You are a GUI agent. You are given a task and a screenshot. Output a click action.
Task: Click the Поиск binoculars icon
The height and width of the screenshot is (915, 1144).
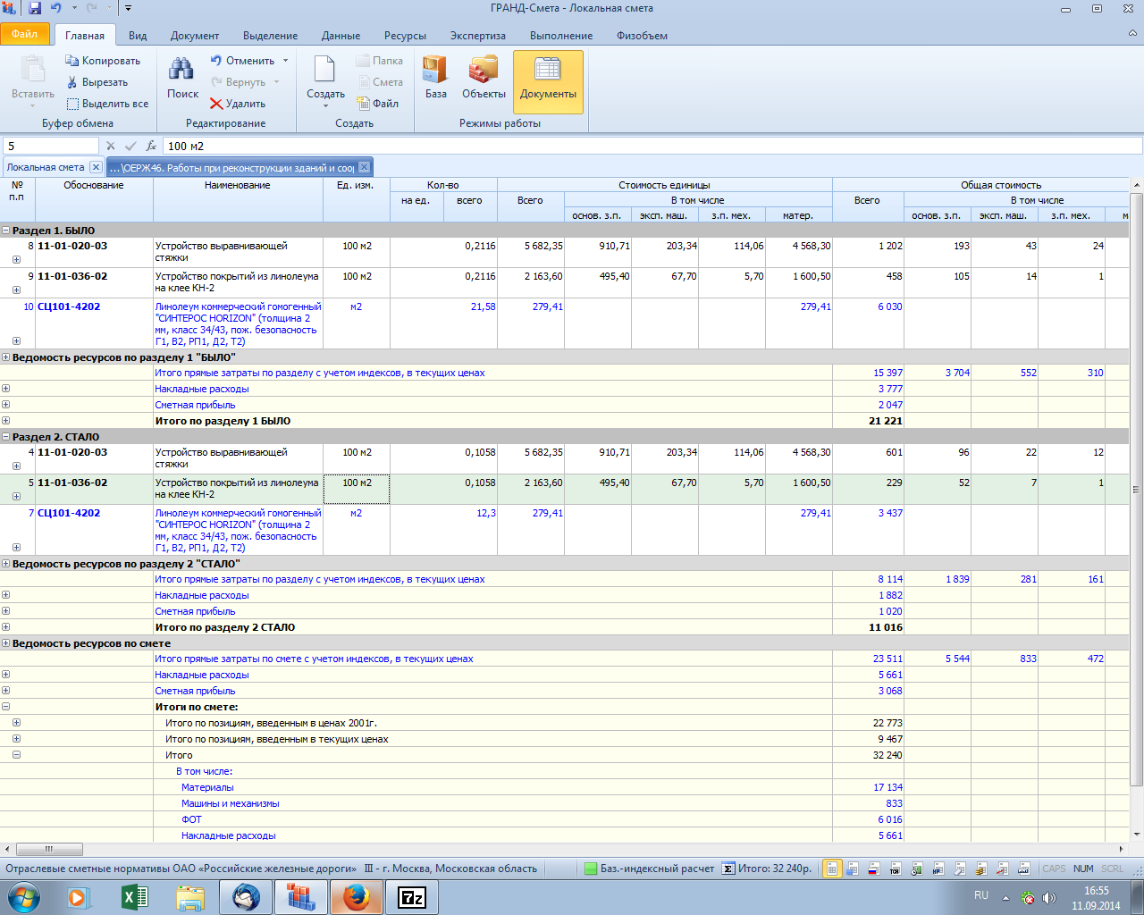click(182, 71)
